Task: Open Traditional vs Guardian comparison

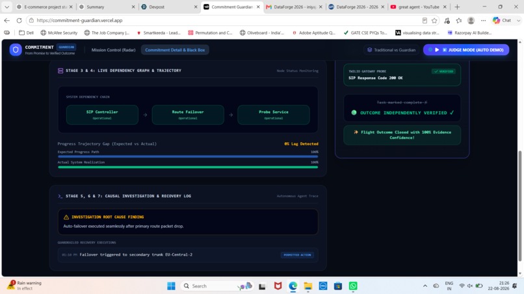Action: pos(391,50)
